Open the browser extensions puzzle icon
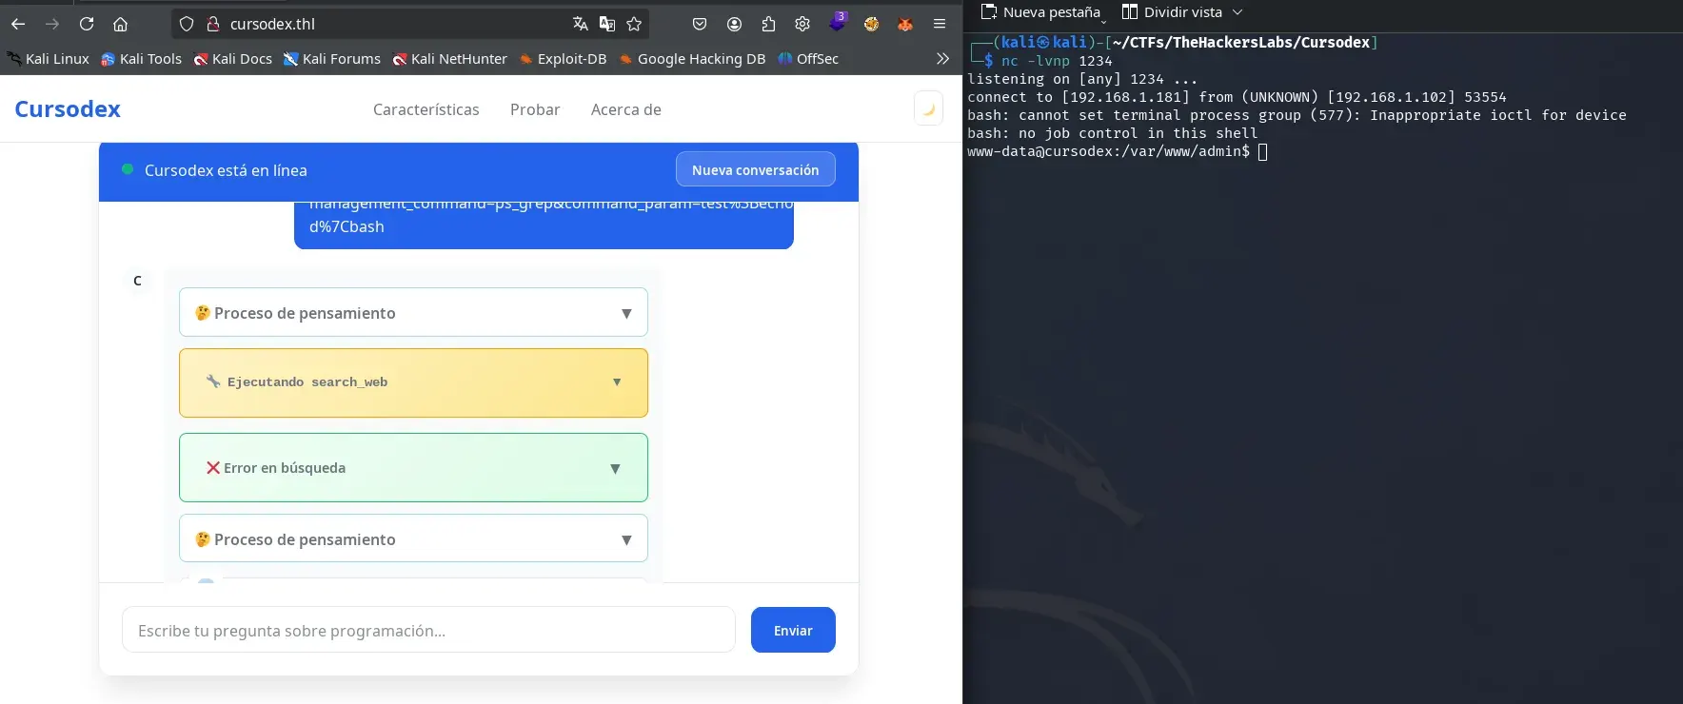This screenshot has width=1683, height=704. [768, 24]
